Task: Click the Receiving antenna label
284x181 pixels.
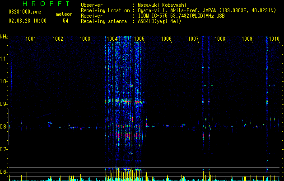Action: 104,21
